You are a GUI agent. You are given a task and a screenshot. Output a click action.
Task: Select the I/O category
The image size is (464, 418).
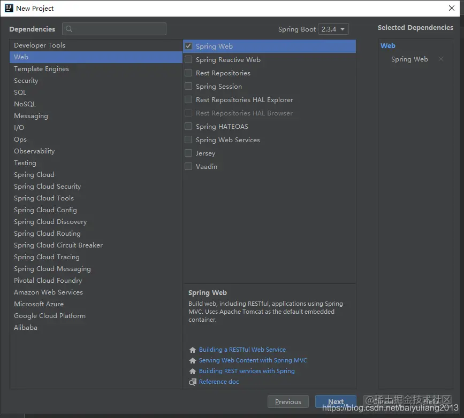[x=96, y=128]
